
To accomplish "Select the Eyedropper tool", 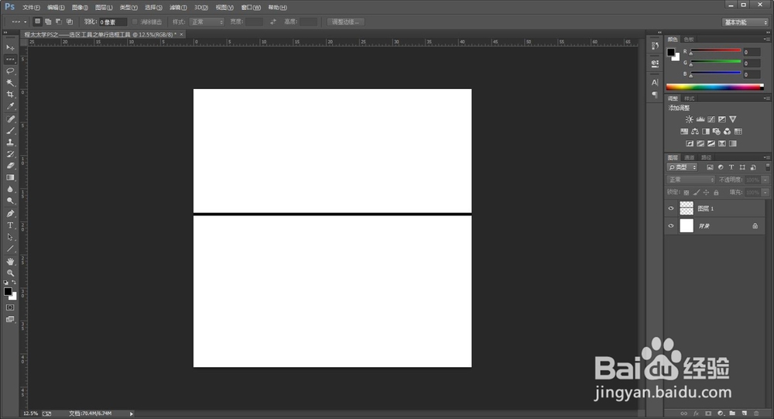I will [10, 106].
